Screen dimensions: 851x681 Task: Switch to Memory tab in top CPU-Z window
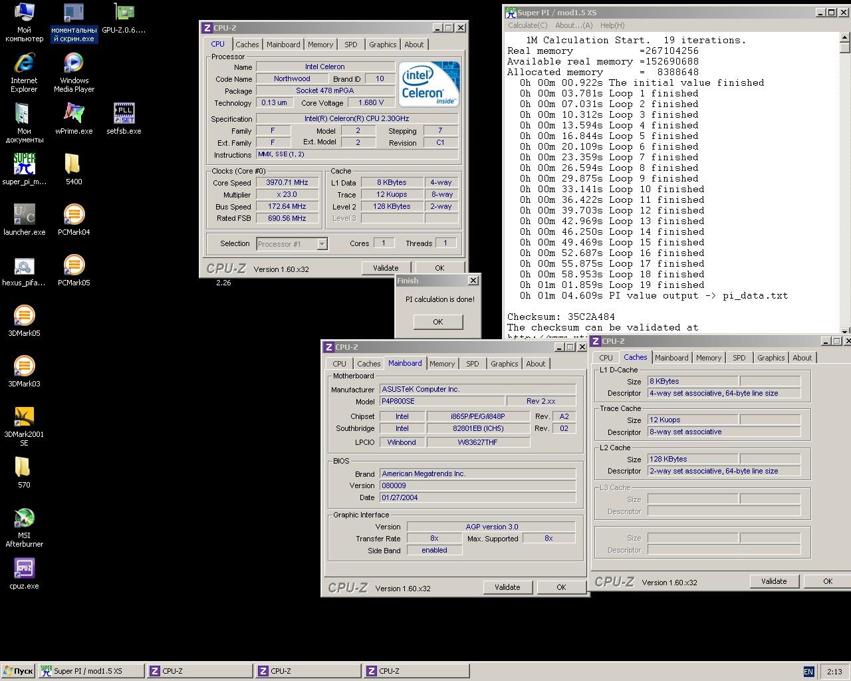320,45
